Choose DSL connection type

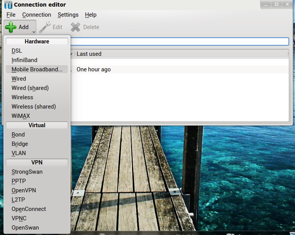pos(17,51)
